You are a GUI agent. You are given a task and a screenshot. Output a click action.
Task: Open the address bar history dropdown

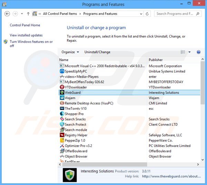click(141, 14)
